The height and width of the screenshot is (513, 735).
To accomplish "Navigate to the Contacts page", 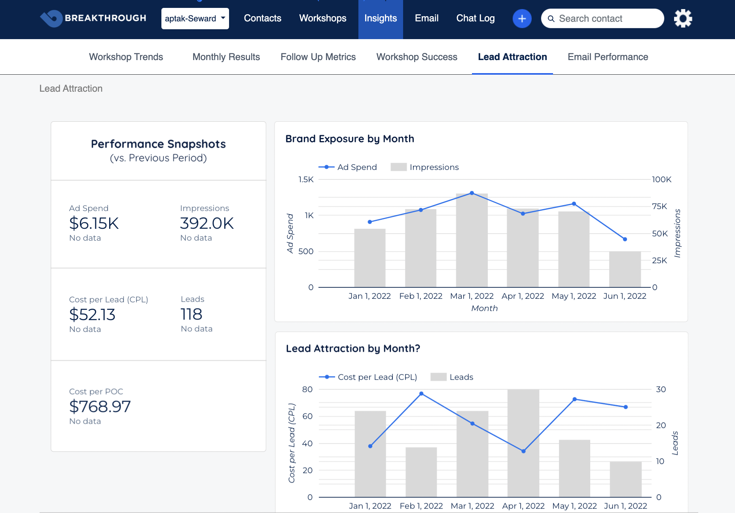I will [262, 18].
